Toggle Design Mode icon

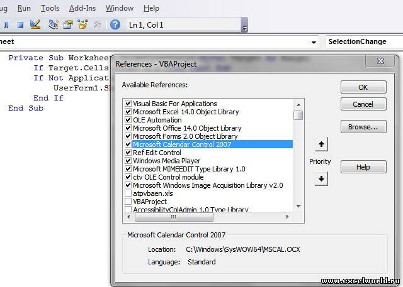click(x=35, y=24)
